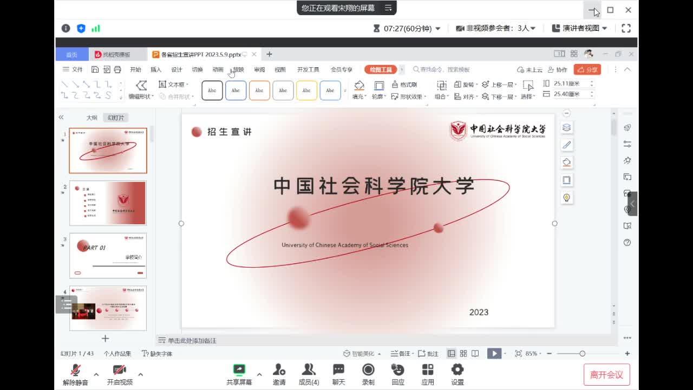
Task: Open the 文本框 dropdown
Action: [x=174, y=84]
